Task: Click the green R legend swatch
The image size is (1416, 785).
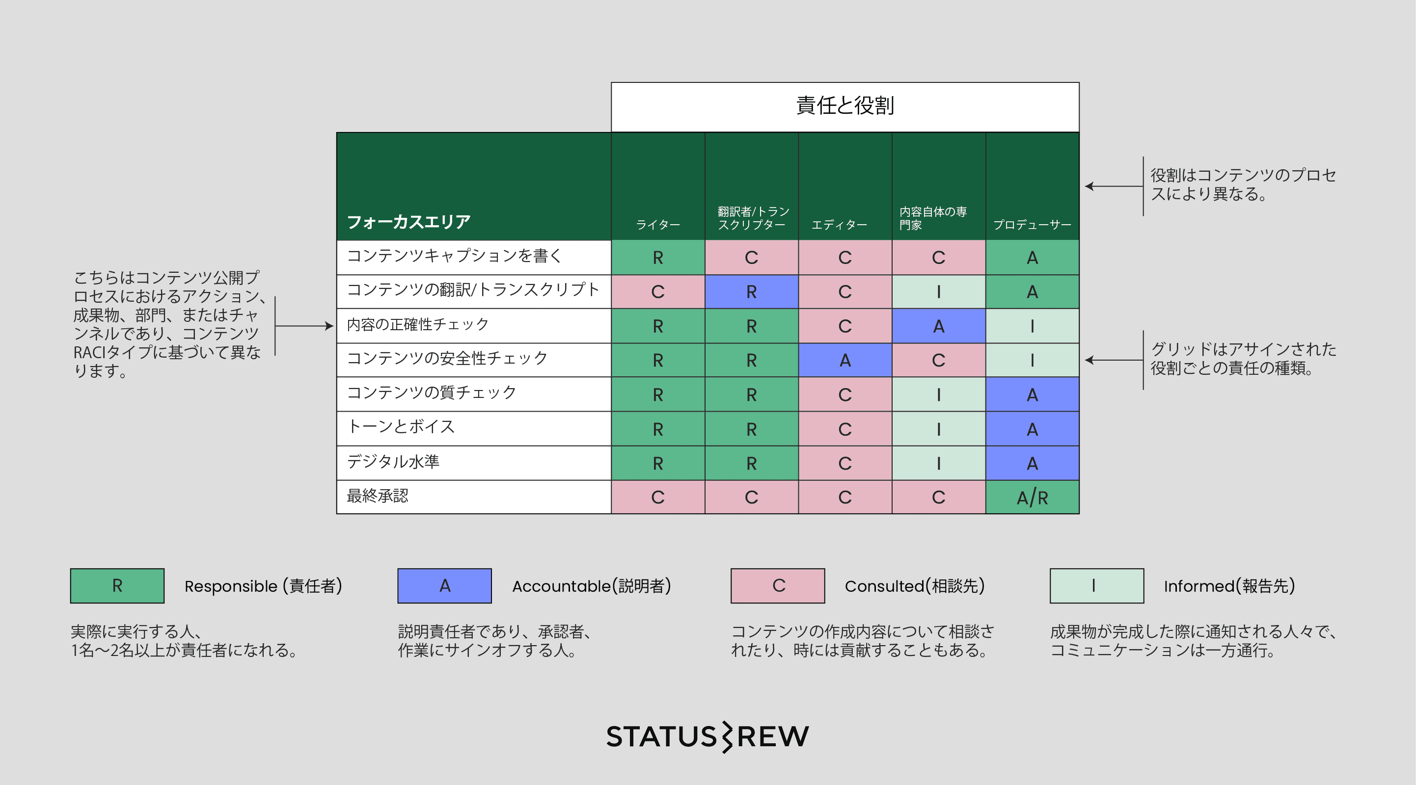Action: [x=117, y=586]
